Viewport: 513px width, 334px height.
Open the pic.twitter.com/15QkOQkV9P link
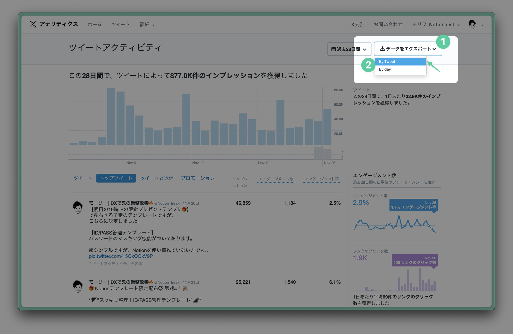pos(121,256)
